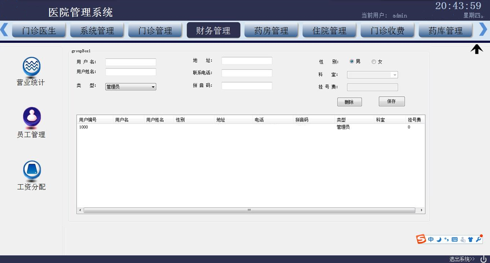Click 类型 column header in table
Screen dimensions: 490x263
point(354,120)
